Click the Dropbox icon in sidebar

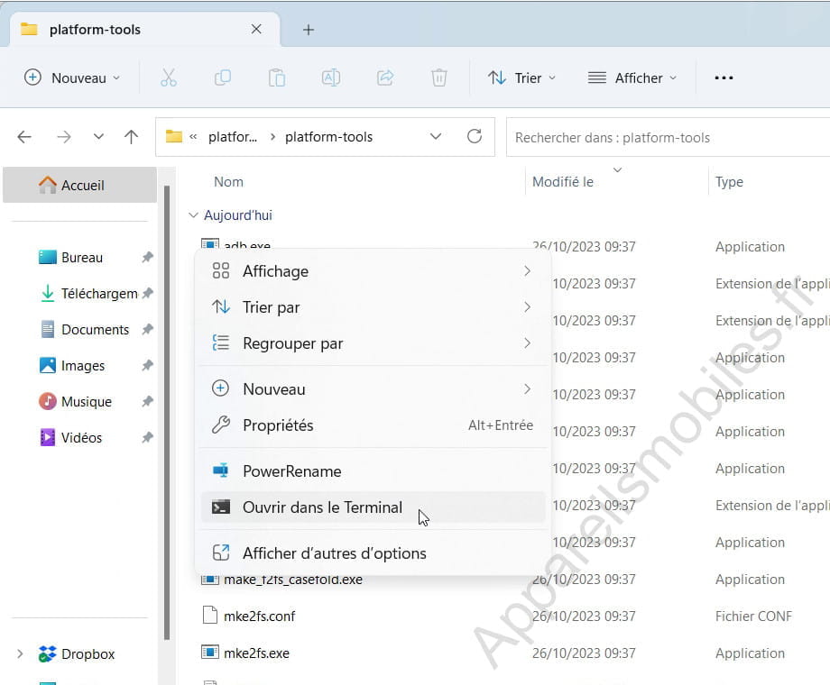click(48, 653)
